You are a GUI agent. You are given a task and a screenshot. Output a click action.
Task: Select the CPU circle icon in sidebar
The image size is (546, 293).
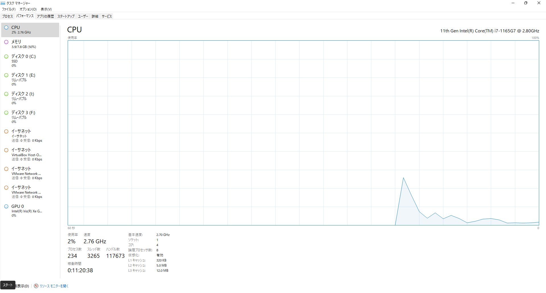tap(6, 28)
